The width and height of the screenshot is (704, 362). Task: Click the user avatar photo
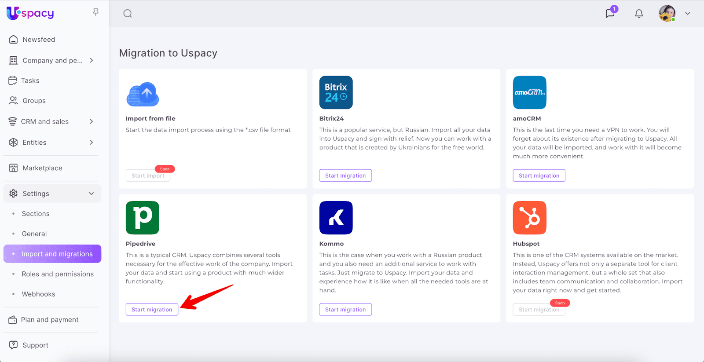667,14
